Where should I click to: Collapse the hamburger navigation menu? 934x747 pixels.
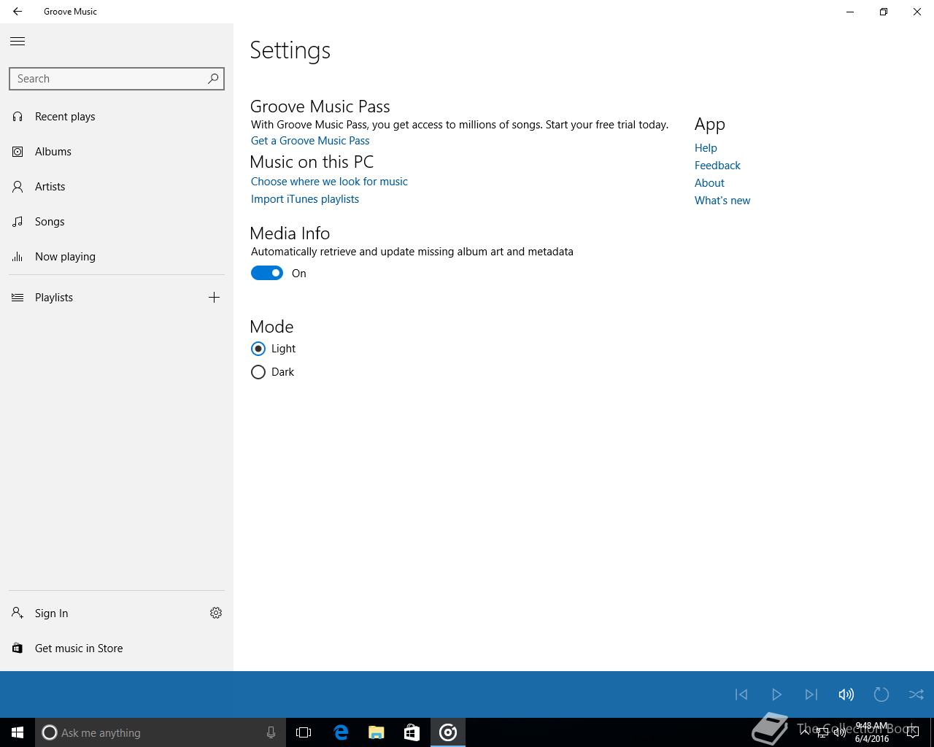click(18, 42)
